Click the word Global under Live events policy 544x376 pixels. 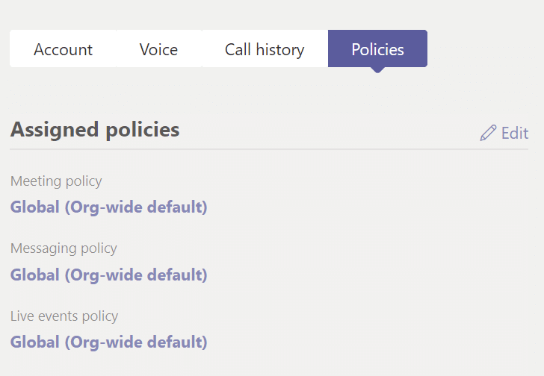click(x=35, y=342)
